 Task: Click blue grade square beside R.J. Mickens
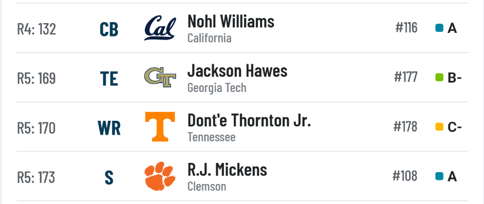click(439, 176)
